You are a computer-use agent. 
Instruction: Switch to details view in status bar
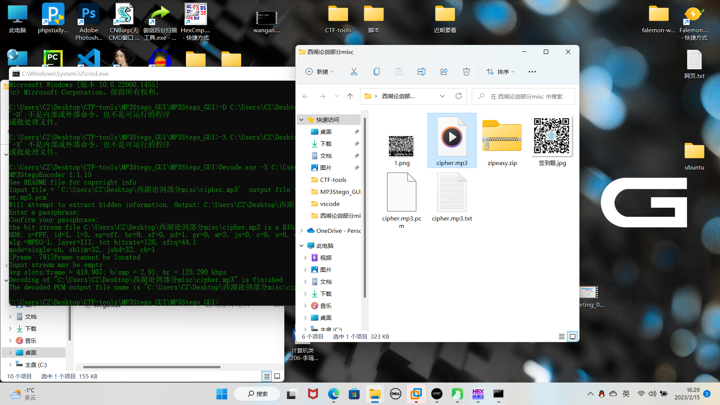[x=561, y=336]
